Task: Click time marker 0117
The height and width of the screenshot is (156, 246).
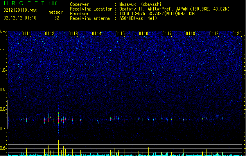Action: coord(167,34)
